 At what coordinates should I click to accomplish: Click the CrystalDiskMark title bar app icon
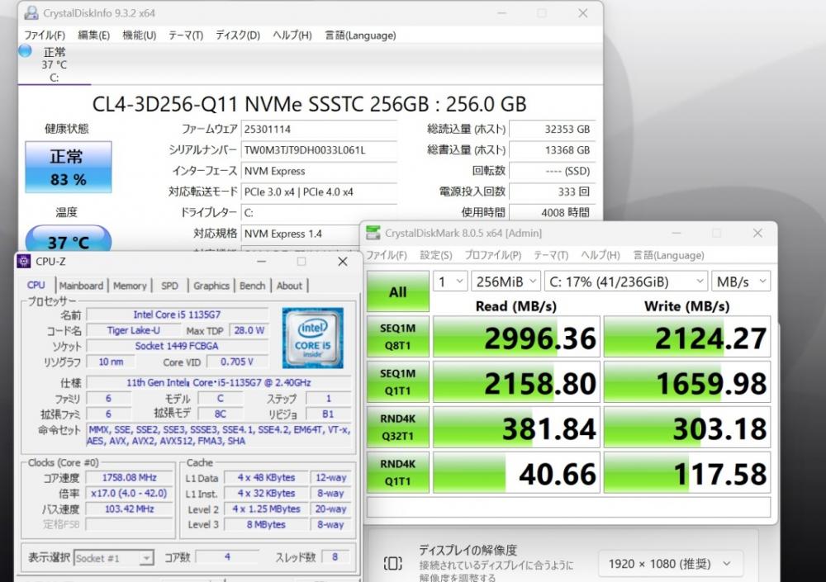(373, 232)
